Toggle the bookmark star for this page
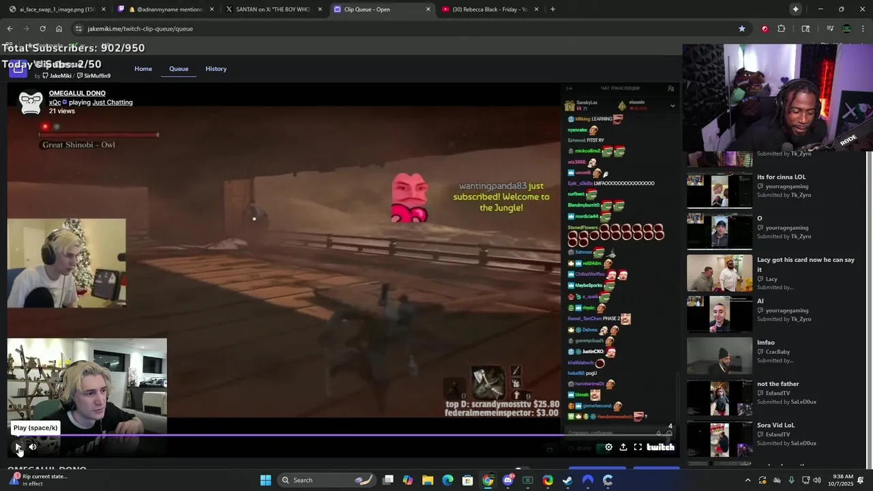This screenshot has width=873, height=491. [742, 29]
